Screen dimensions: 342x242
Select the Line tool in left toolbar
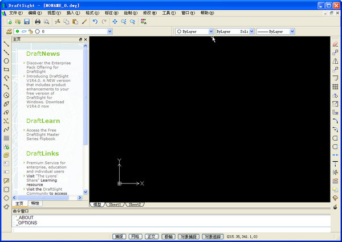[6, 44]
